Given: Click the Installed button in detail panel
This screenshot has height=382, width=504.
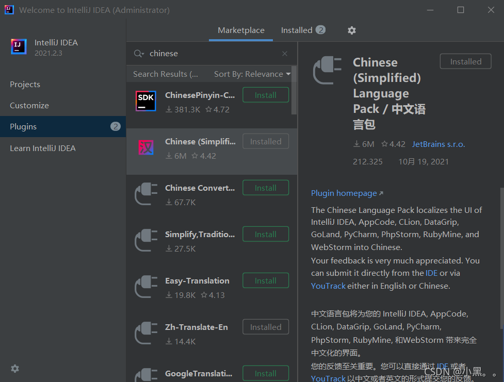Looking at the screenshot, I should 465,61.
